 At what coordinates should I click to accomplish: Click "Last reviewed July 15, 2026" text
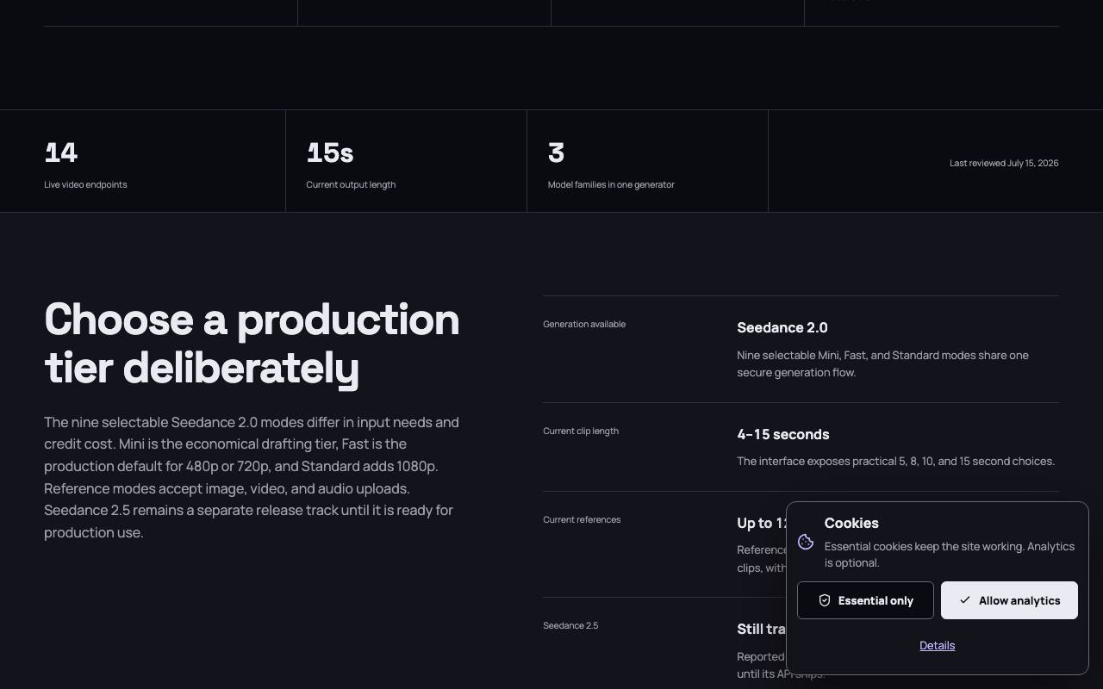(x=1004, y=163)
